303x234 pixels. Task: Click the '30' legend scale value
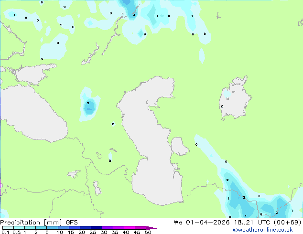(104, 232)
